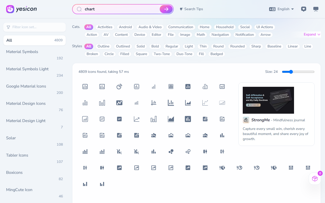
Task: Expand the full categories list
Action: click(312, 35)
